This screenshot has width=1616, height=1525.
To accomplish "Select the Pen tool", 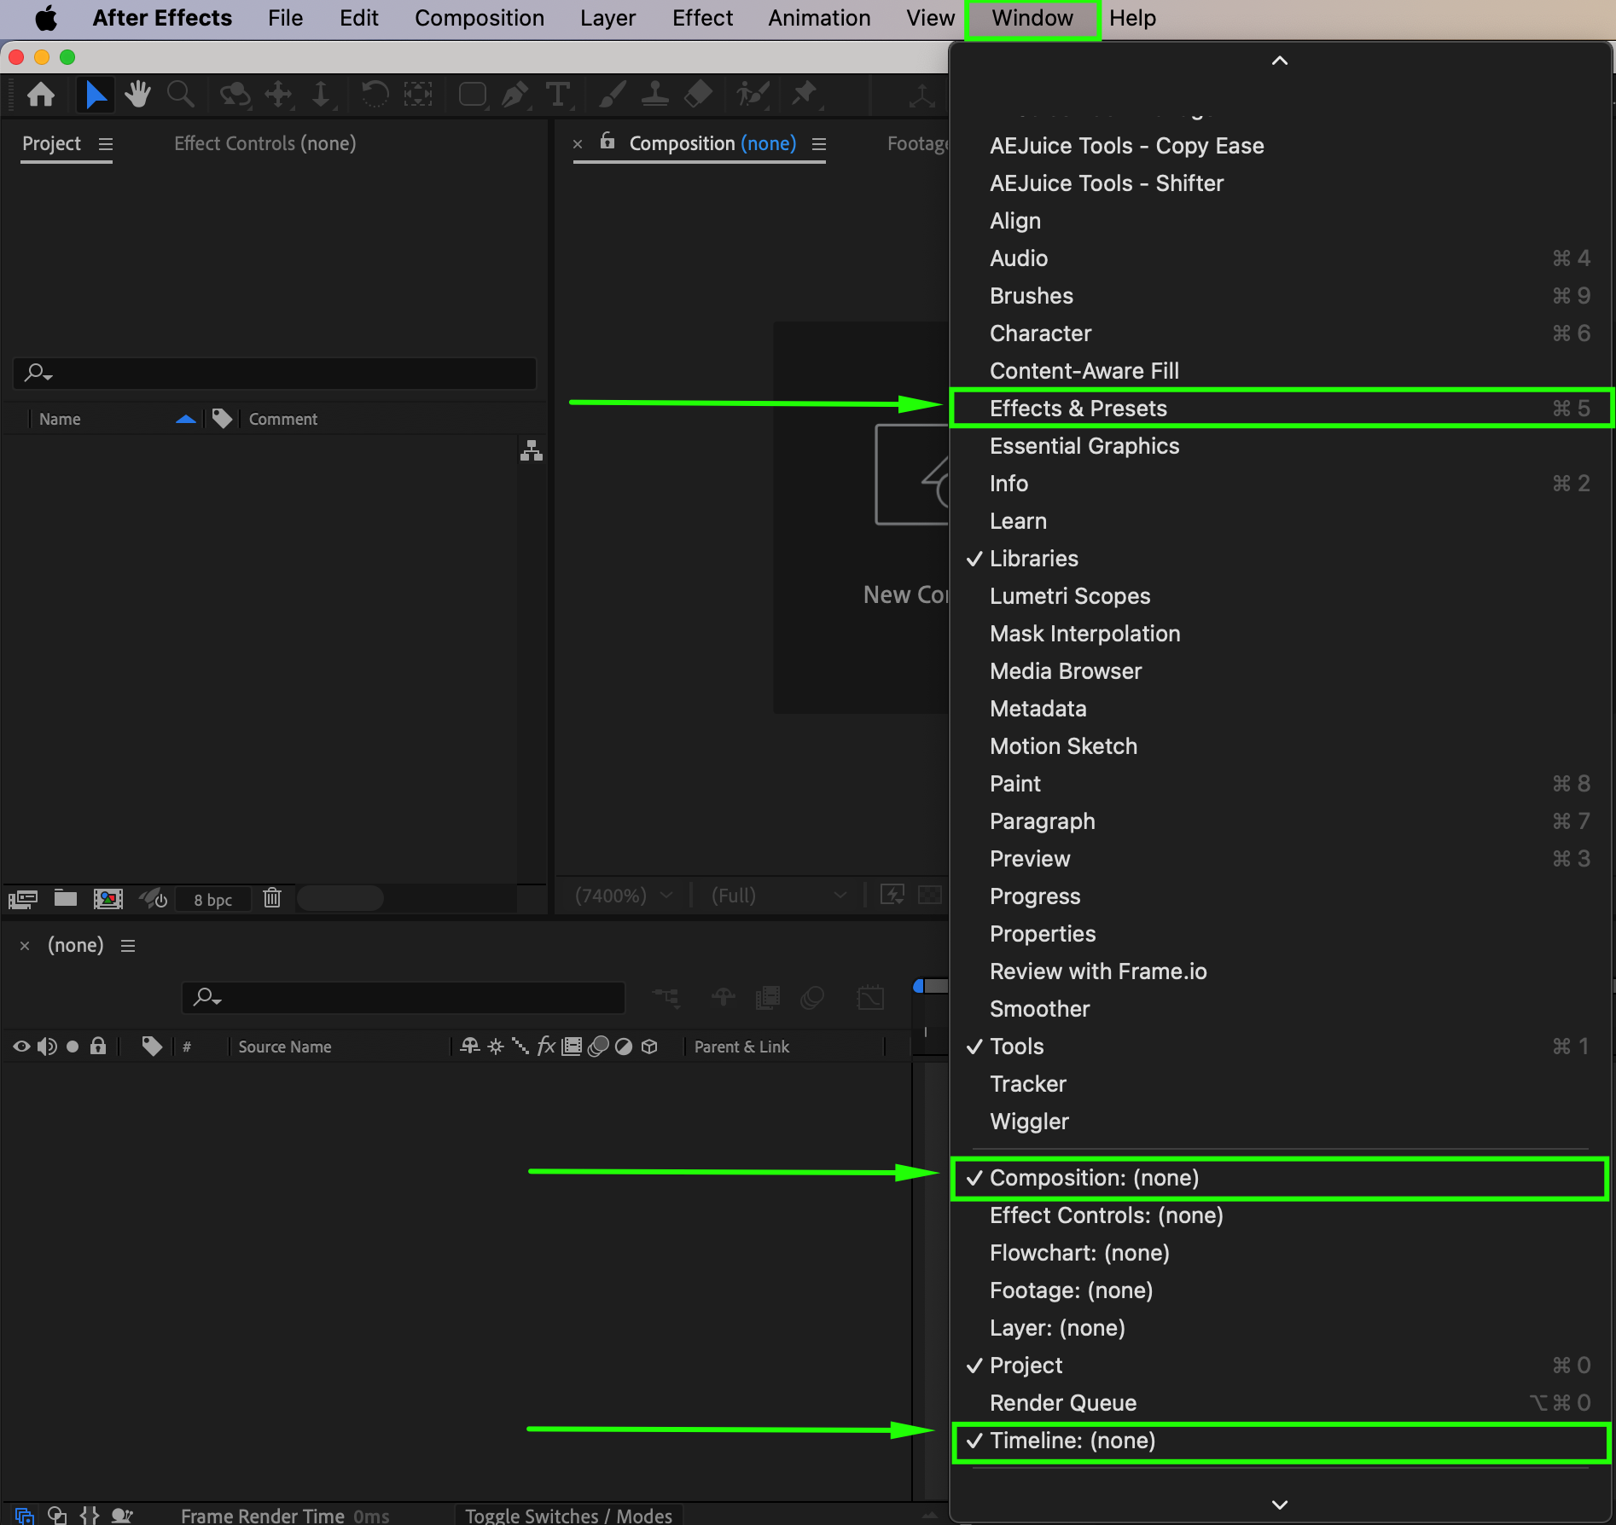I will [514, 94].
